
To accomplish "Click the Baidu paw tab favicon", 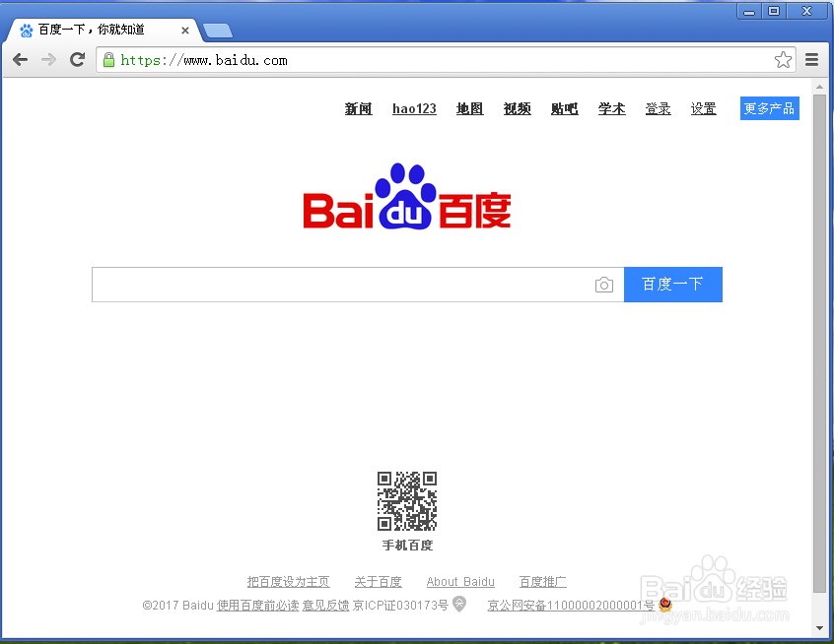I will click(x=26, y=31).
